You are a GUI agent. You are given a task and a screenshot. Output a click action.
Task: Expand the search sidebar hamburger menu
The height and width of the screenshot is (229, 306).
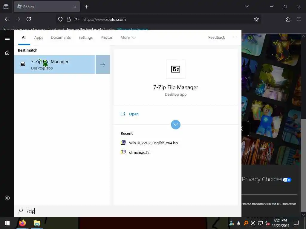coord(7,38)
